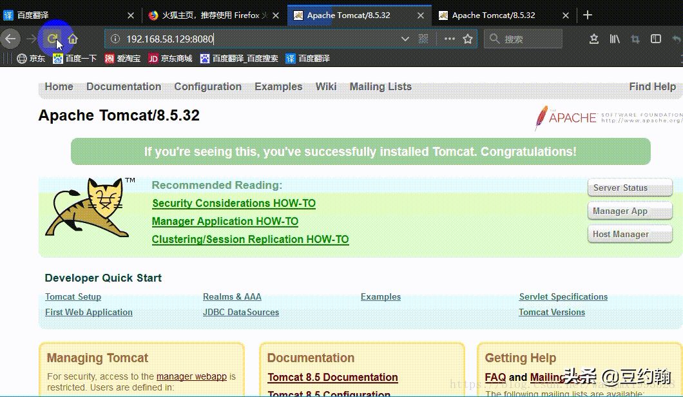683x397 pixels.
Task: Close the 火狐主页 tab
Action: pos(276,15)
